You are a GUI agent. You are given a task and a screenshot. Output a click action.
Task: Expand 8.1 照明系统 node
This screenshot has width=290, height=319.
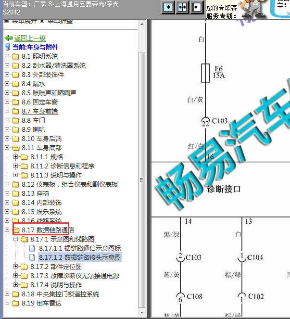[x=7, y=56]
